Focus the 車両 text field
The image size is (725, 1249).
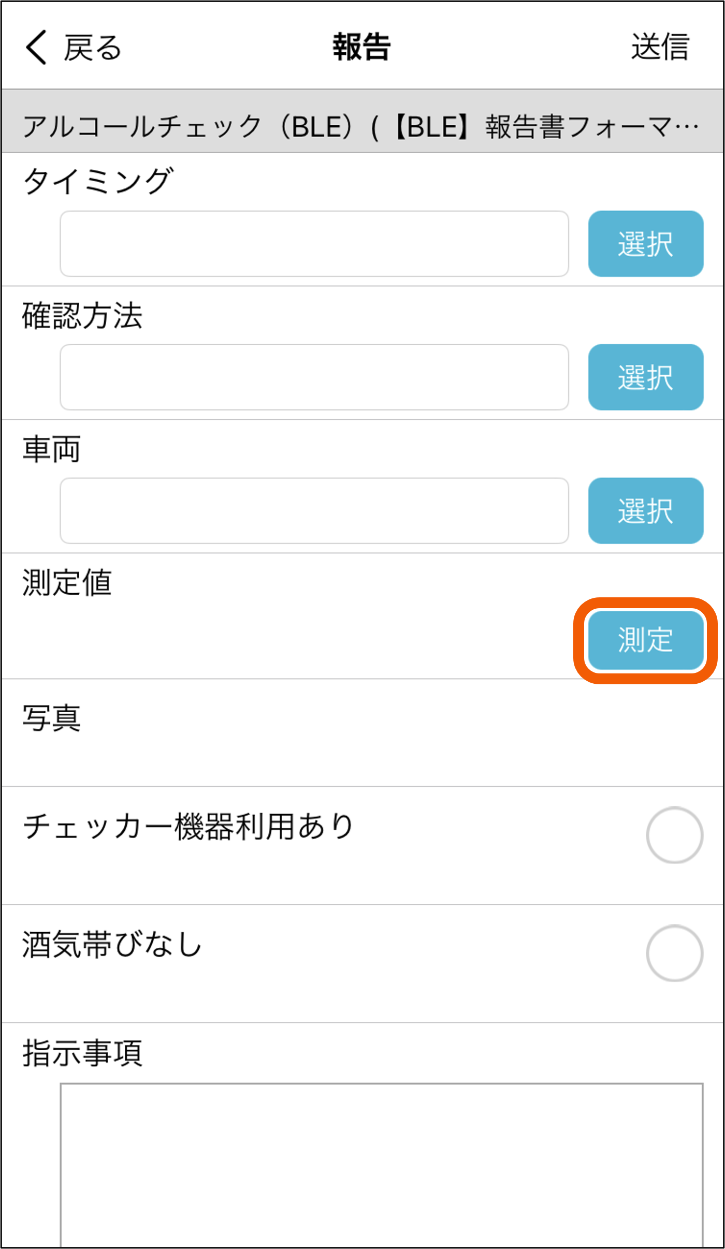click(x=314, y=511)
